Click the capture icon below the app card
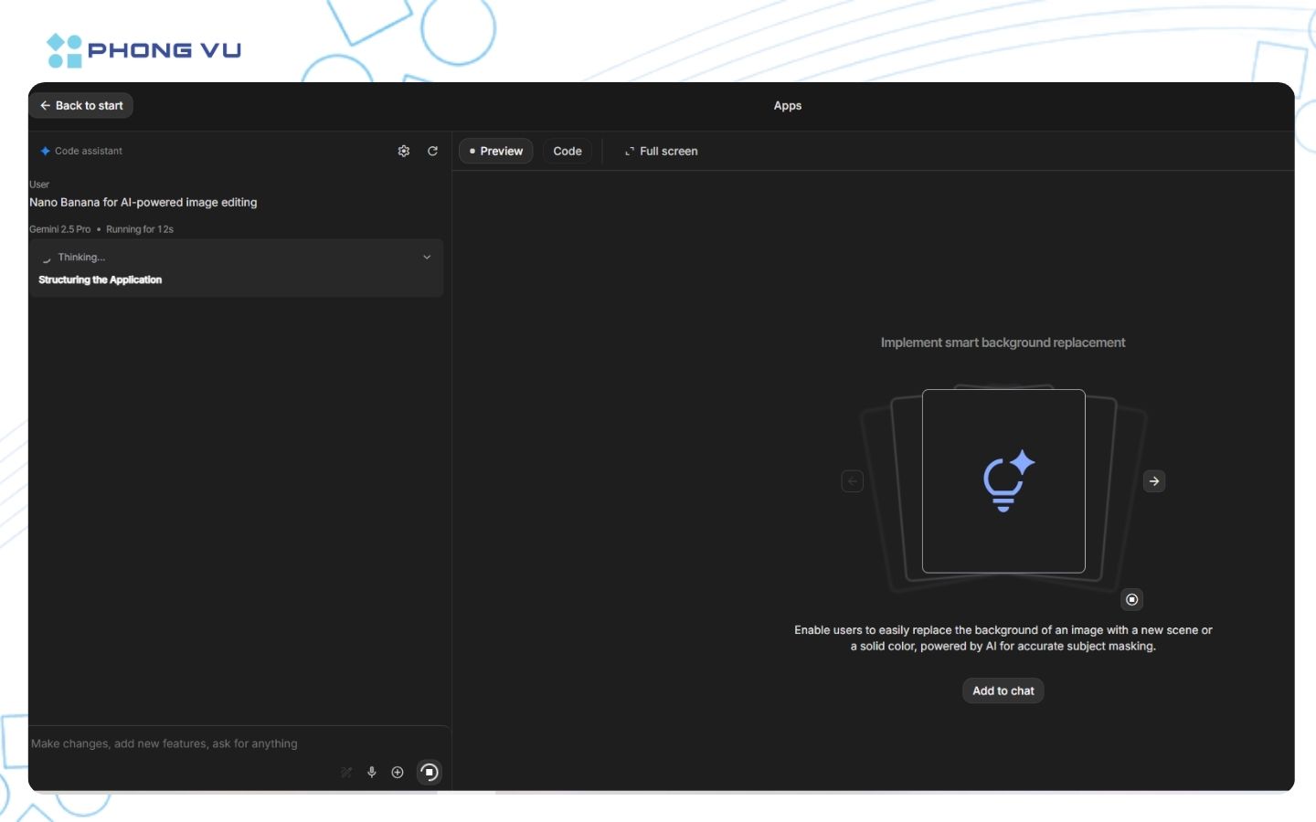This screenshot has width=1316, height=822. pos(1131,599)
